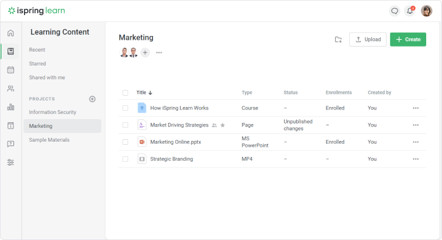This screenshot has height=240, width=442.
Task: Open the info box sidebar icon
Action: (x=11, y=125)
